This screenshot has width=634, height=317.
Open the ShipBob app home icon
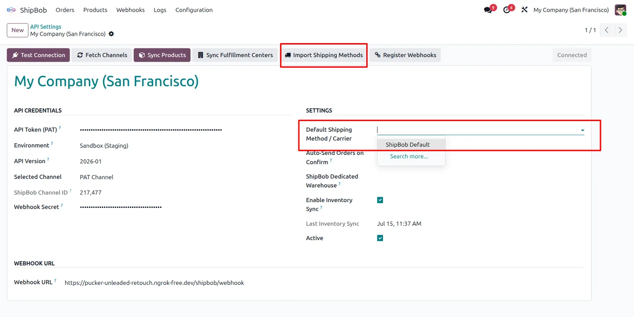tap(11, 10)
